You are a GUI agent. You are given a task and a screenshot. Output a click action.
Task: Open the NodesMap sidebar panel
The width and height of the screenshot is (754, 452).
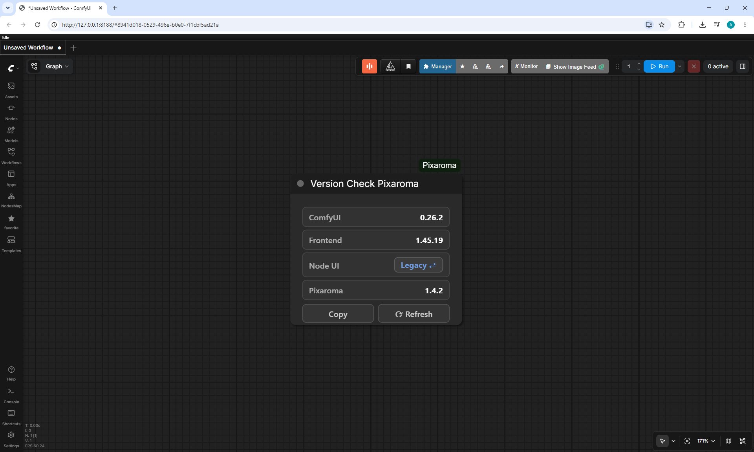coord(11,200)
